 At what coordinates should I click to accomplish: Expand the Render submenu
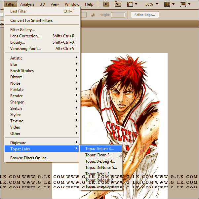coord(42,96)
